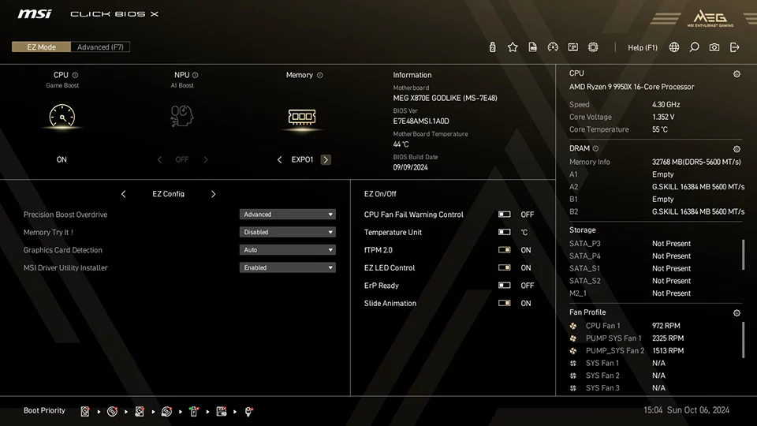Open the search magnifier icon
This screenshot has height=426, width=757.
click(694, 47)
